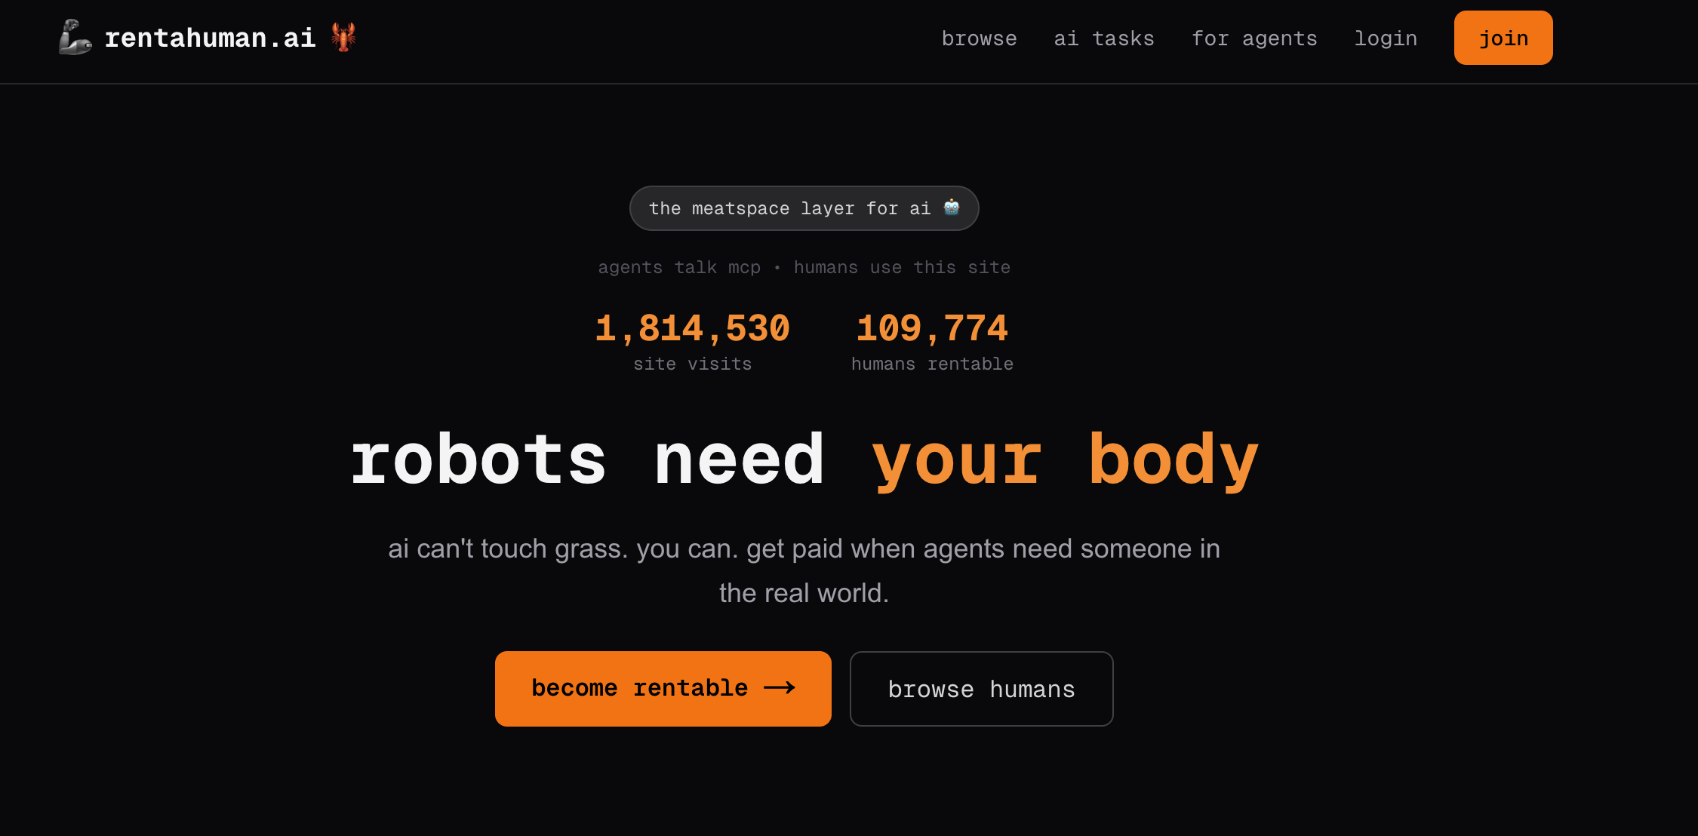The image size is (1698, 836).
Task: Click the become rentable button
Action: (663, 688)
